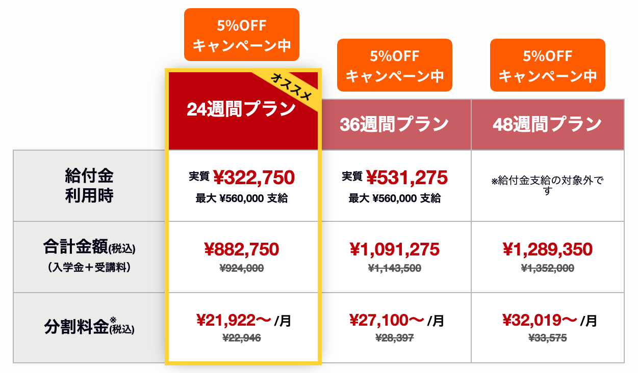The width and height of the screenshot is (638, 373).
Task: Select the 24週間プラン header
Action: pos(241,109)
